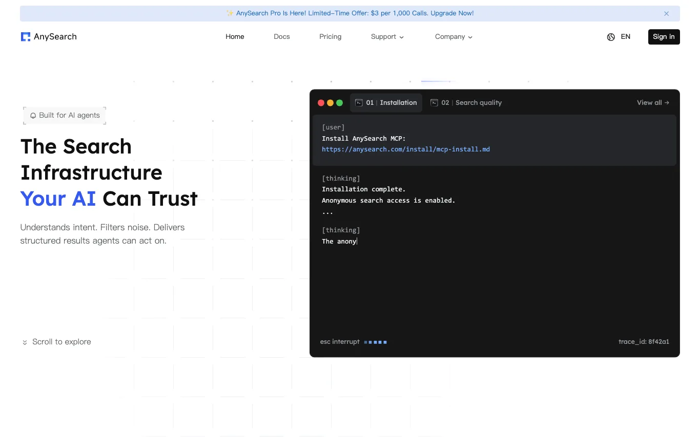Dismiss the promo banner with the X

point(666,14)
